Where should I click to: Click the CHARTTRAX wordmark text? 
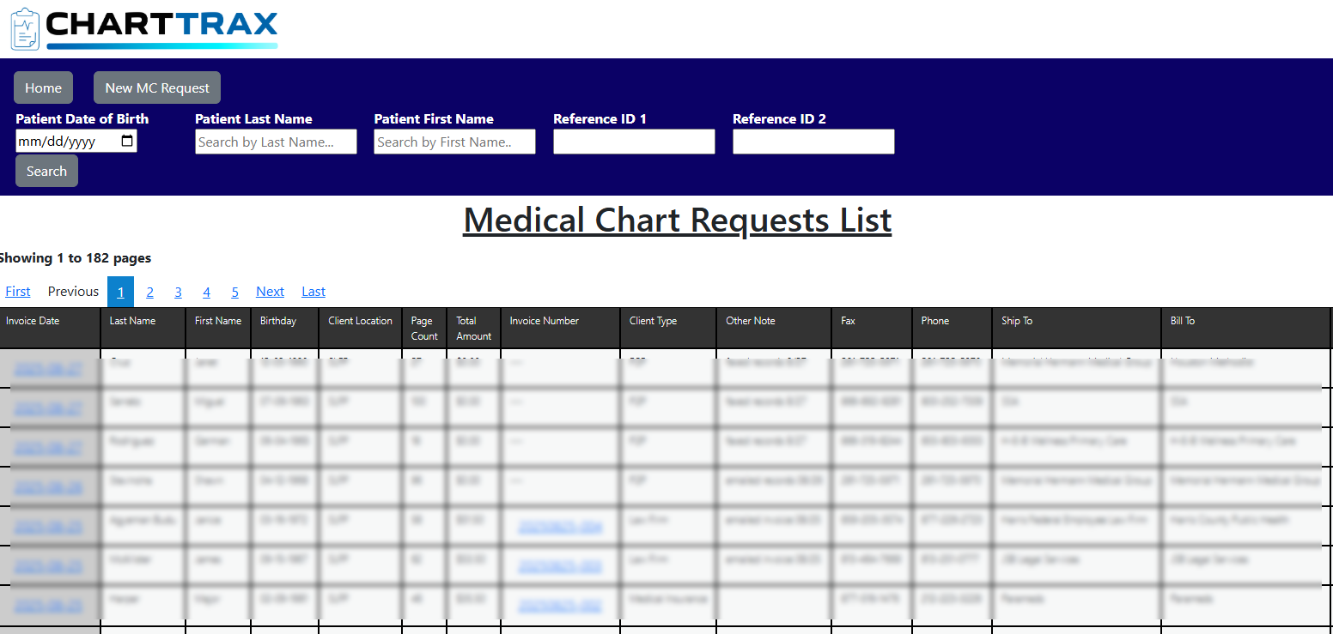tap(161, 24)
